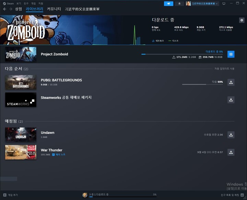The height and width of the screenshot is (200, 247).
Task: Click the 예정됨 (2) heading
Action: pyautogui.click(x=14, y=121)
